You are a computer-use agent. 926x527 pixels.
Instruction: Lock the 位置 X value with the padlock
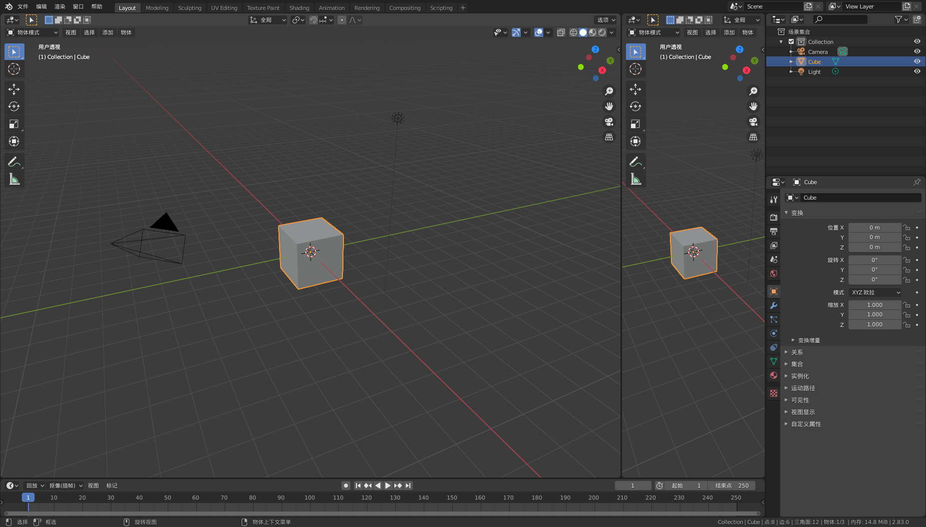(906, 227)
